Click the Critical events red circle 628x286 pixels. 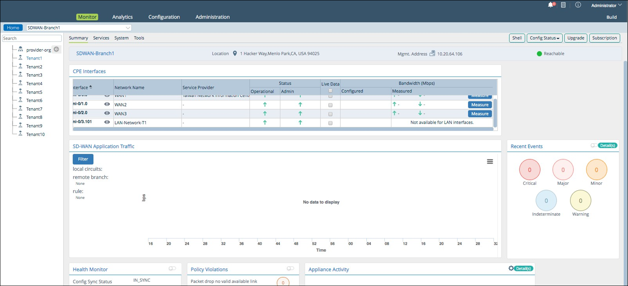(529, 170)
